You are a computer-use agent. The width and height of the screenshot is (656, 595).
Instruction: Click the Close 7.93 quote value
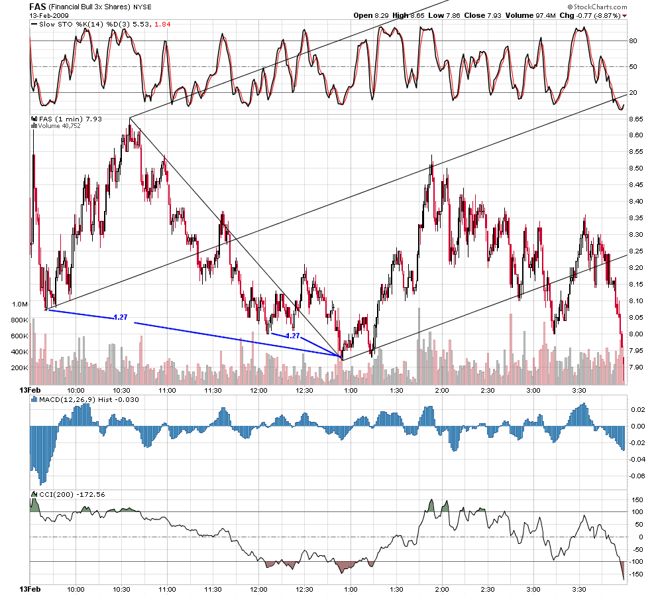tap(483, 15)
